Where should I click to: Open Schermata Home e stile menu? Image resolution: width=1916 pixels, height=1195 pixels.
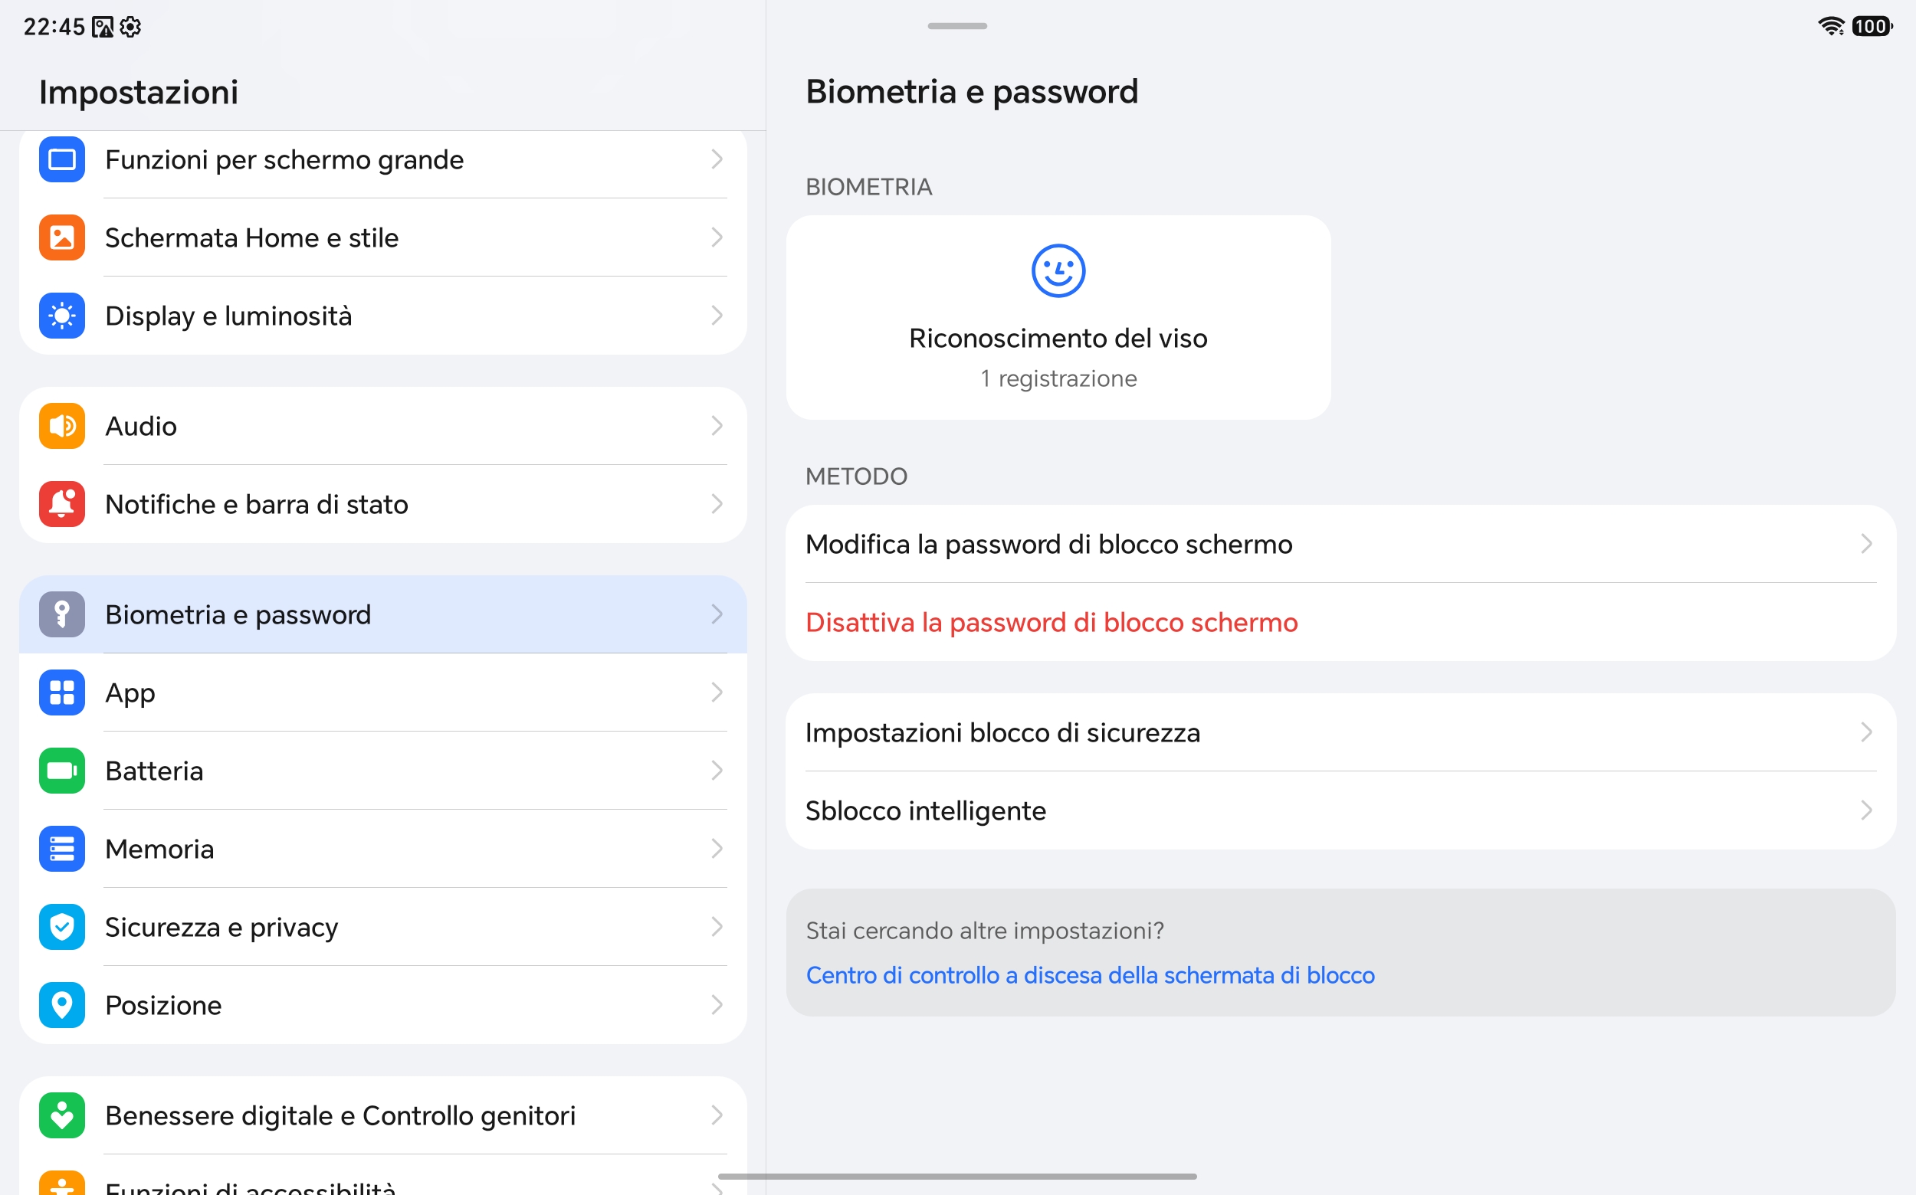[x=382, y=237]
